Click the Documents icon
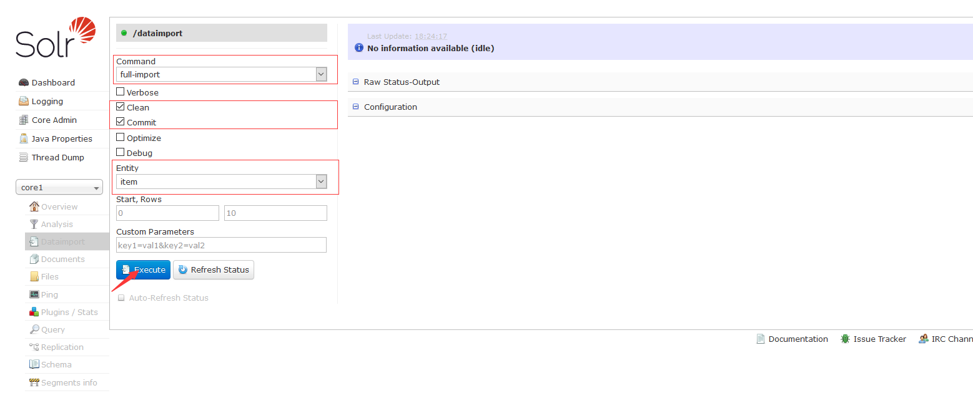Screen dimensions: 973x393 point(34,259)
